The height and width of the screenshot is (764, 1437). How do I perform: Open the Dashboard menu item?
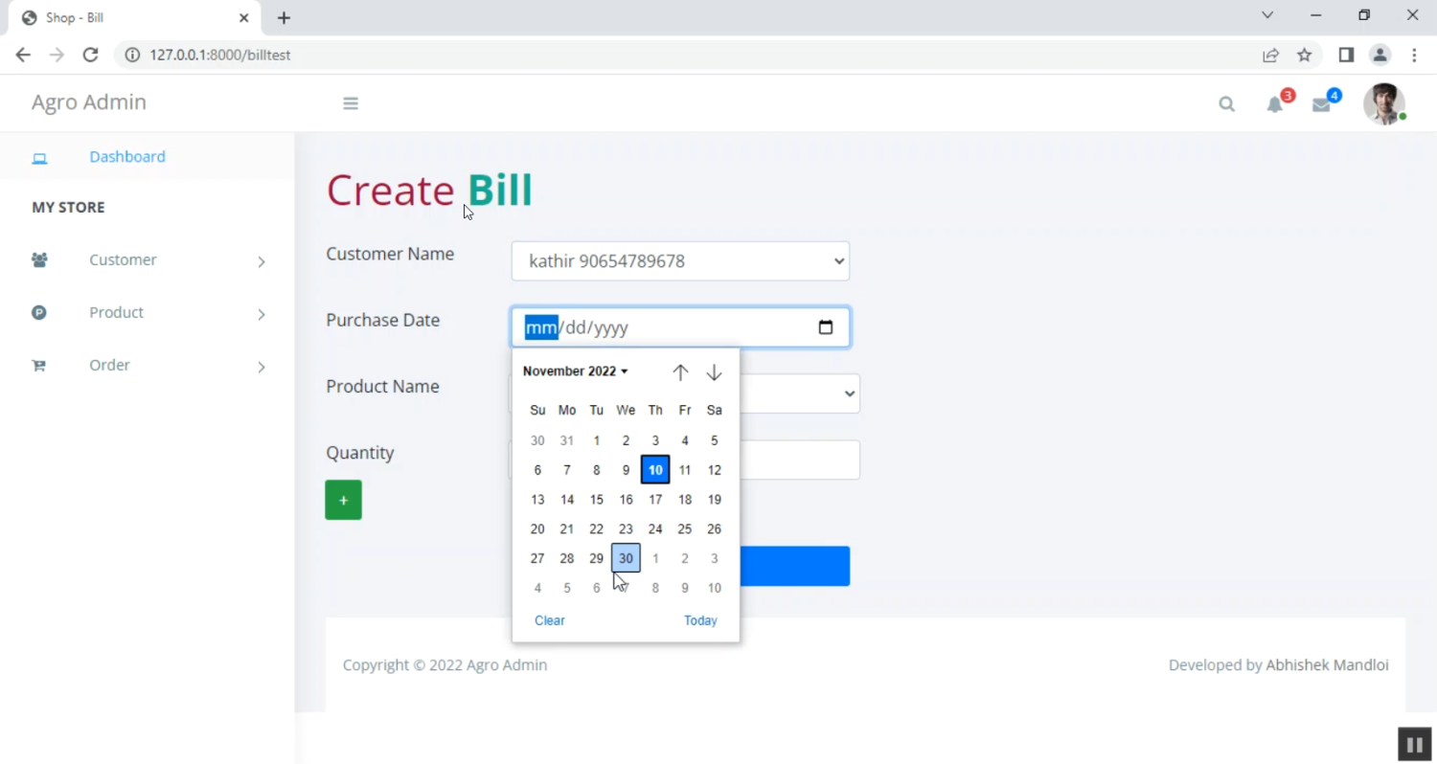[x=126, y=157]
